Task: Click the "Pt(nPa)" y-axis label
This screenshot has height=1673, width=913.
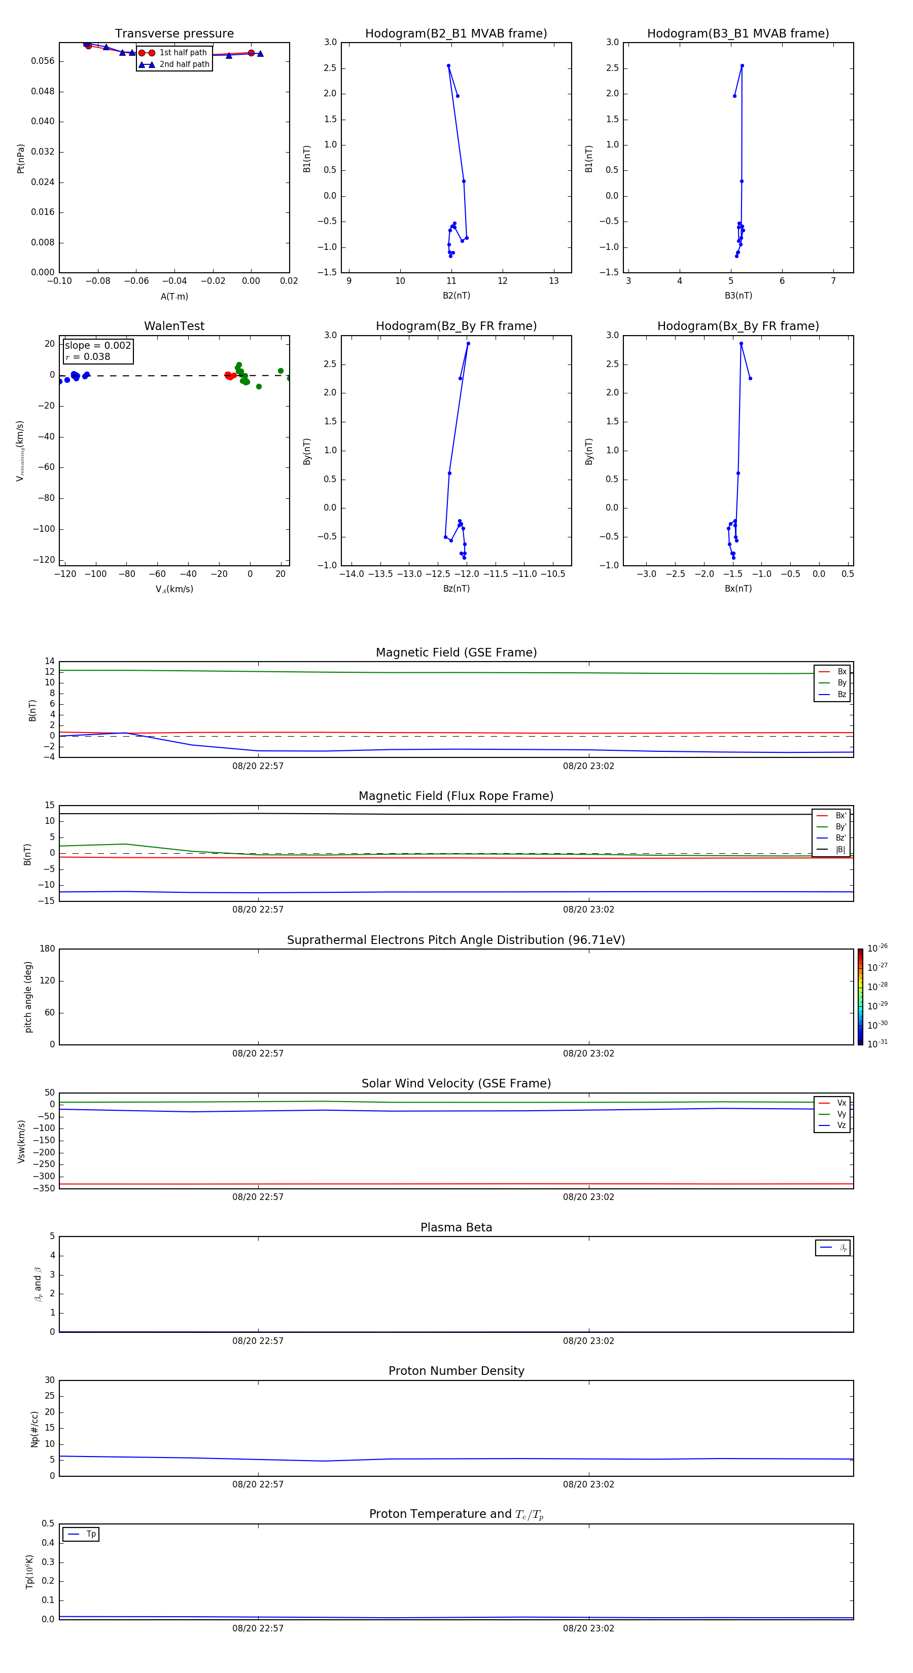Action: click(21, 159)
